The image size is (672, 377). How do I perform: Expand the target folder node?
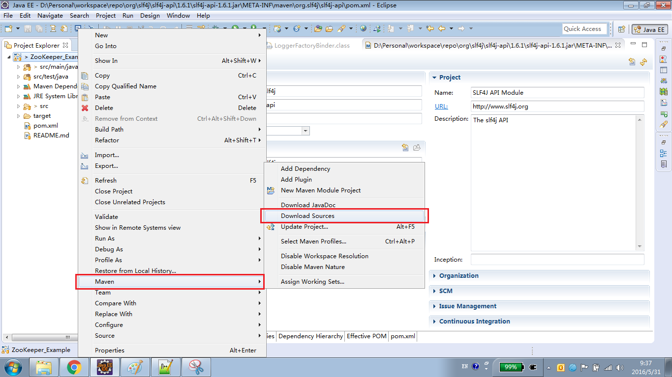point(19,116)
